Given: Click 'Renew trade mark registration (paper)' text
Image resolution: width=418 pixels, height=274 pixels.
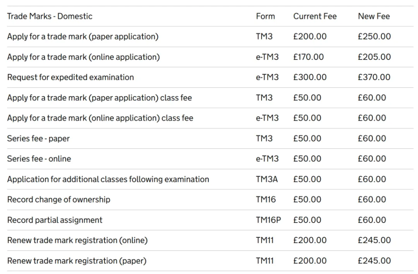Looking at the screenshot, I should [x=76, y=261].
